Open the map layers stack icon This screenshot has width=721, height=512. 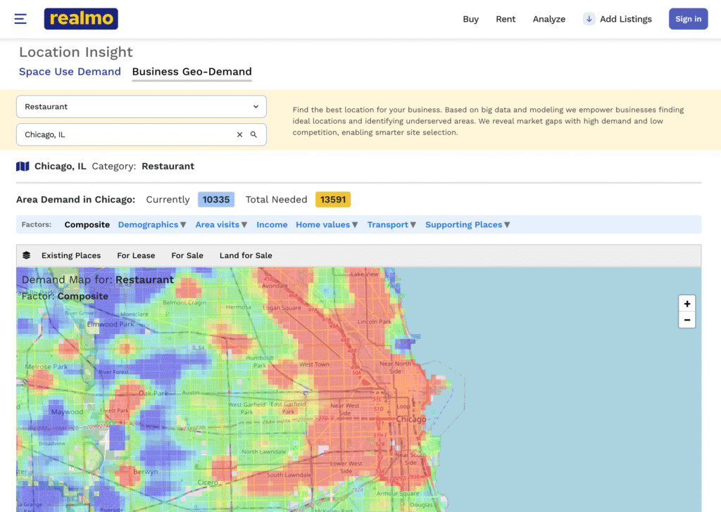point(27,255)
